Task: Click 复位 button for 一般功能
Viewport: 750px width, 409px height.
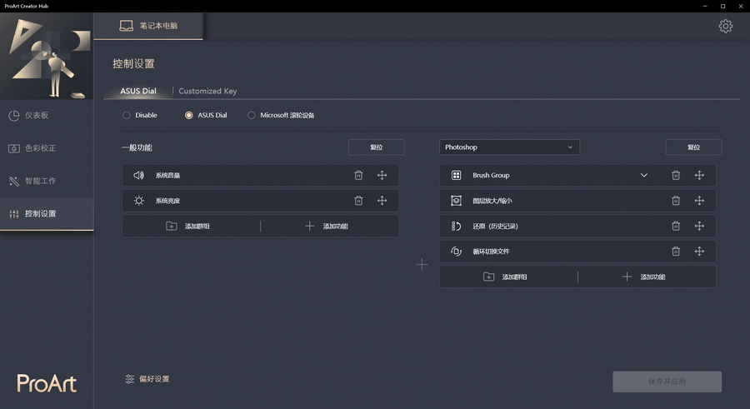Action: tap(376, 147)
